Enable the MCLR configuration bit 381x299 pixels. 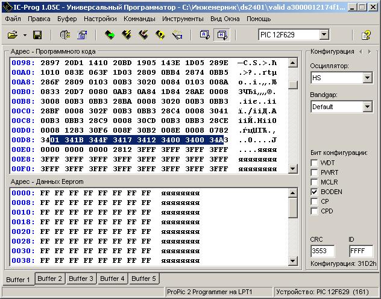[x=314, y=182]
